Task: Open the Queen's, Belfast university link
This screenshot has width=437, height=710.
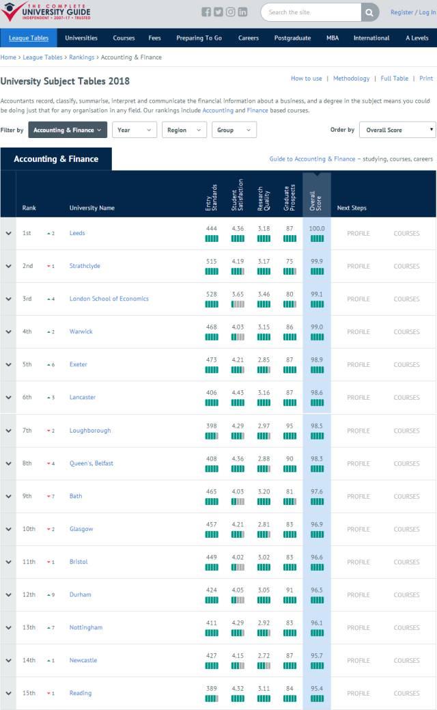Action: 91,463
